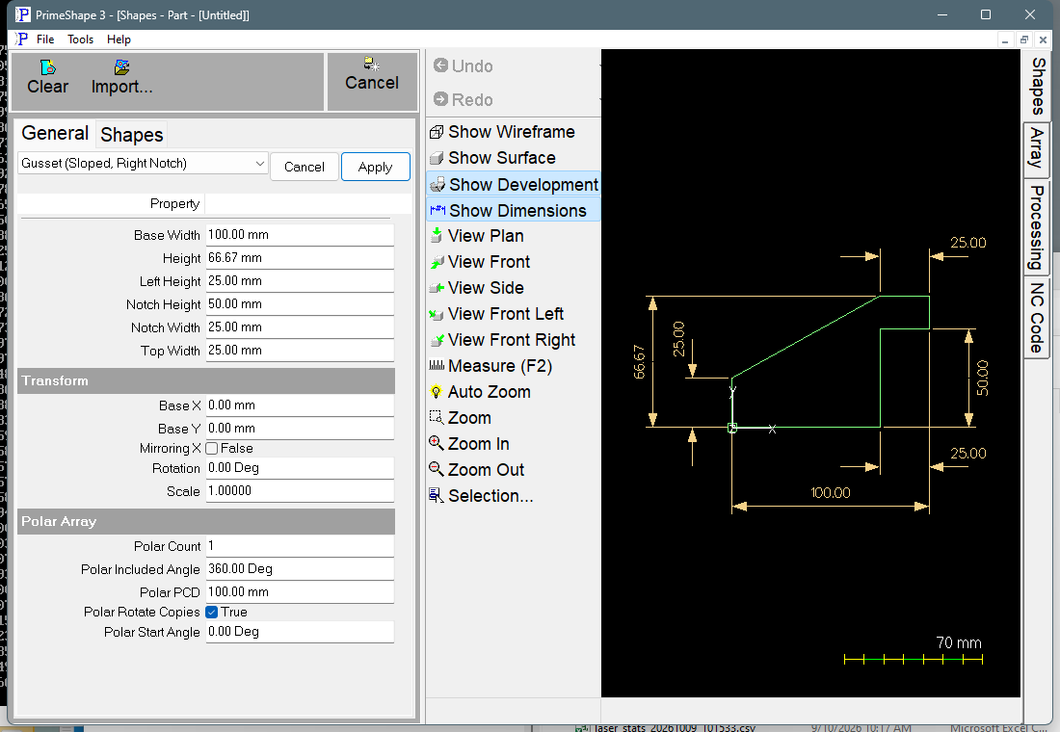This screenshot has height=732, width=1060.
Task: Edit the Notch Height value field
Action: coord(300,304)
